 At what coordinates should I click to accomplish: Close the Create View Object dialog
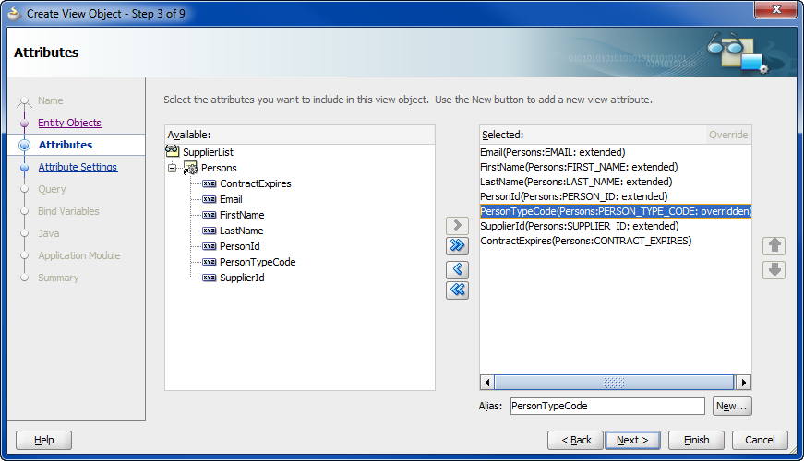point(776,9)
